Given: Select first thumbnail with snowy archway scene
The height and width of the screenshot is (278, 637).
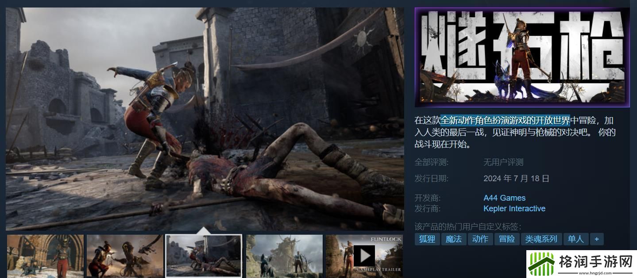Looking at the screenshot, I should pyautogui.click(x=45, y=256).
